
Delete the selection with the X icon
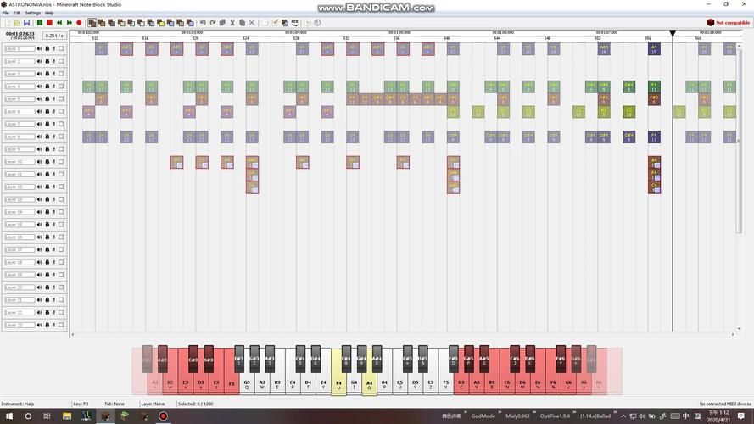coord(252,23)
